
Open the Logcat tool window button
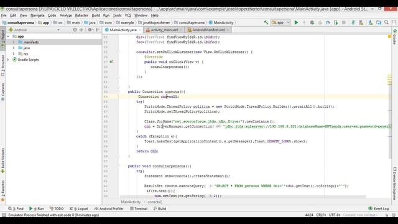click(x=79, y=208)
